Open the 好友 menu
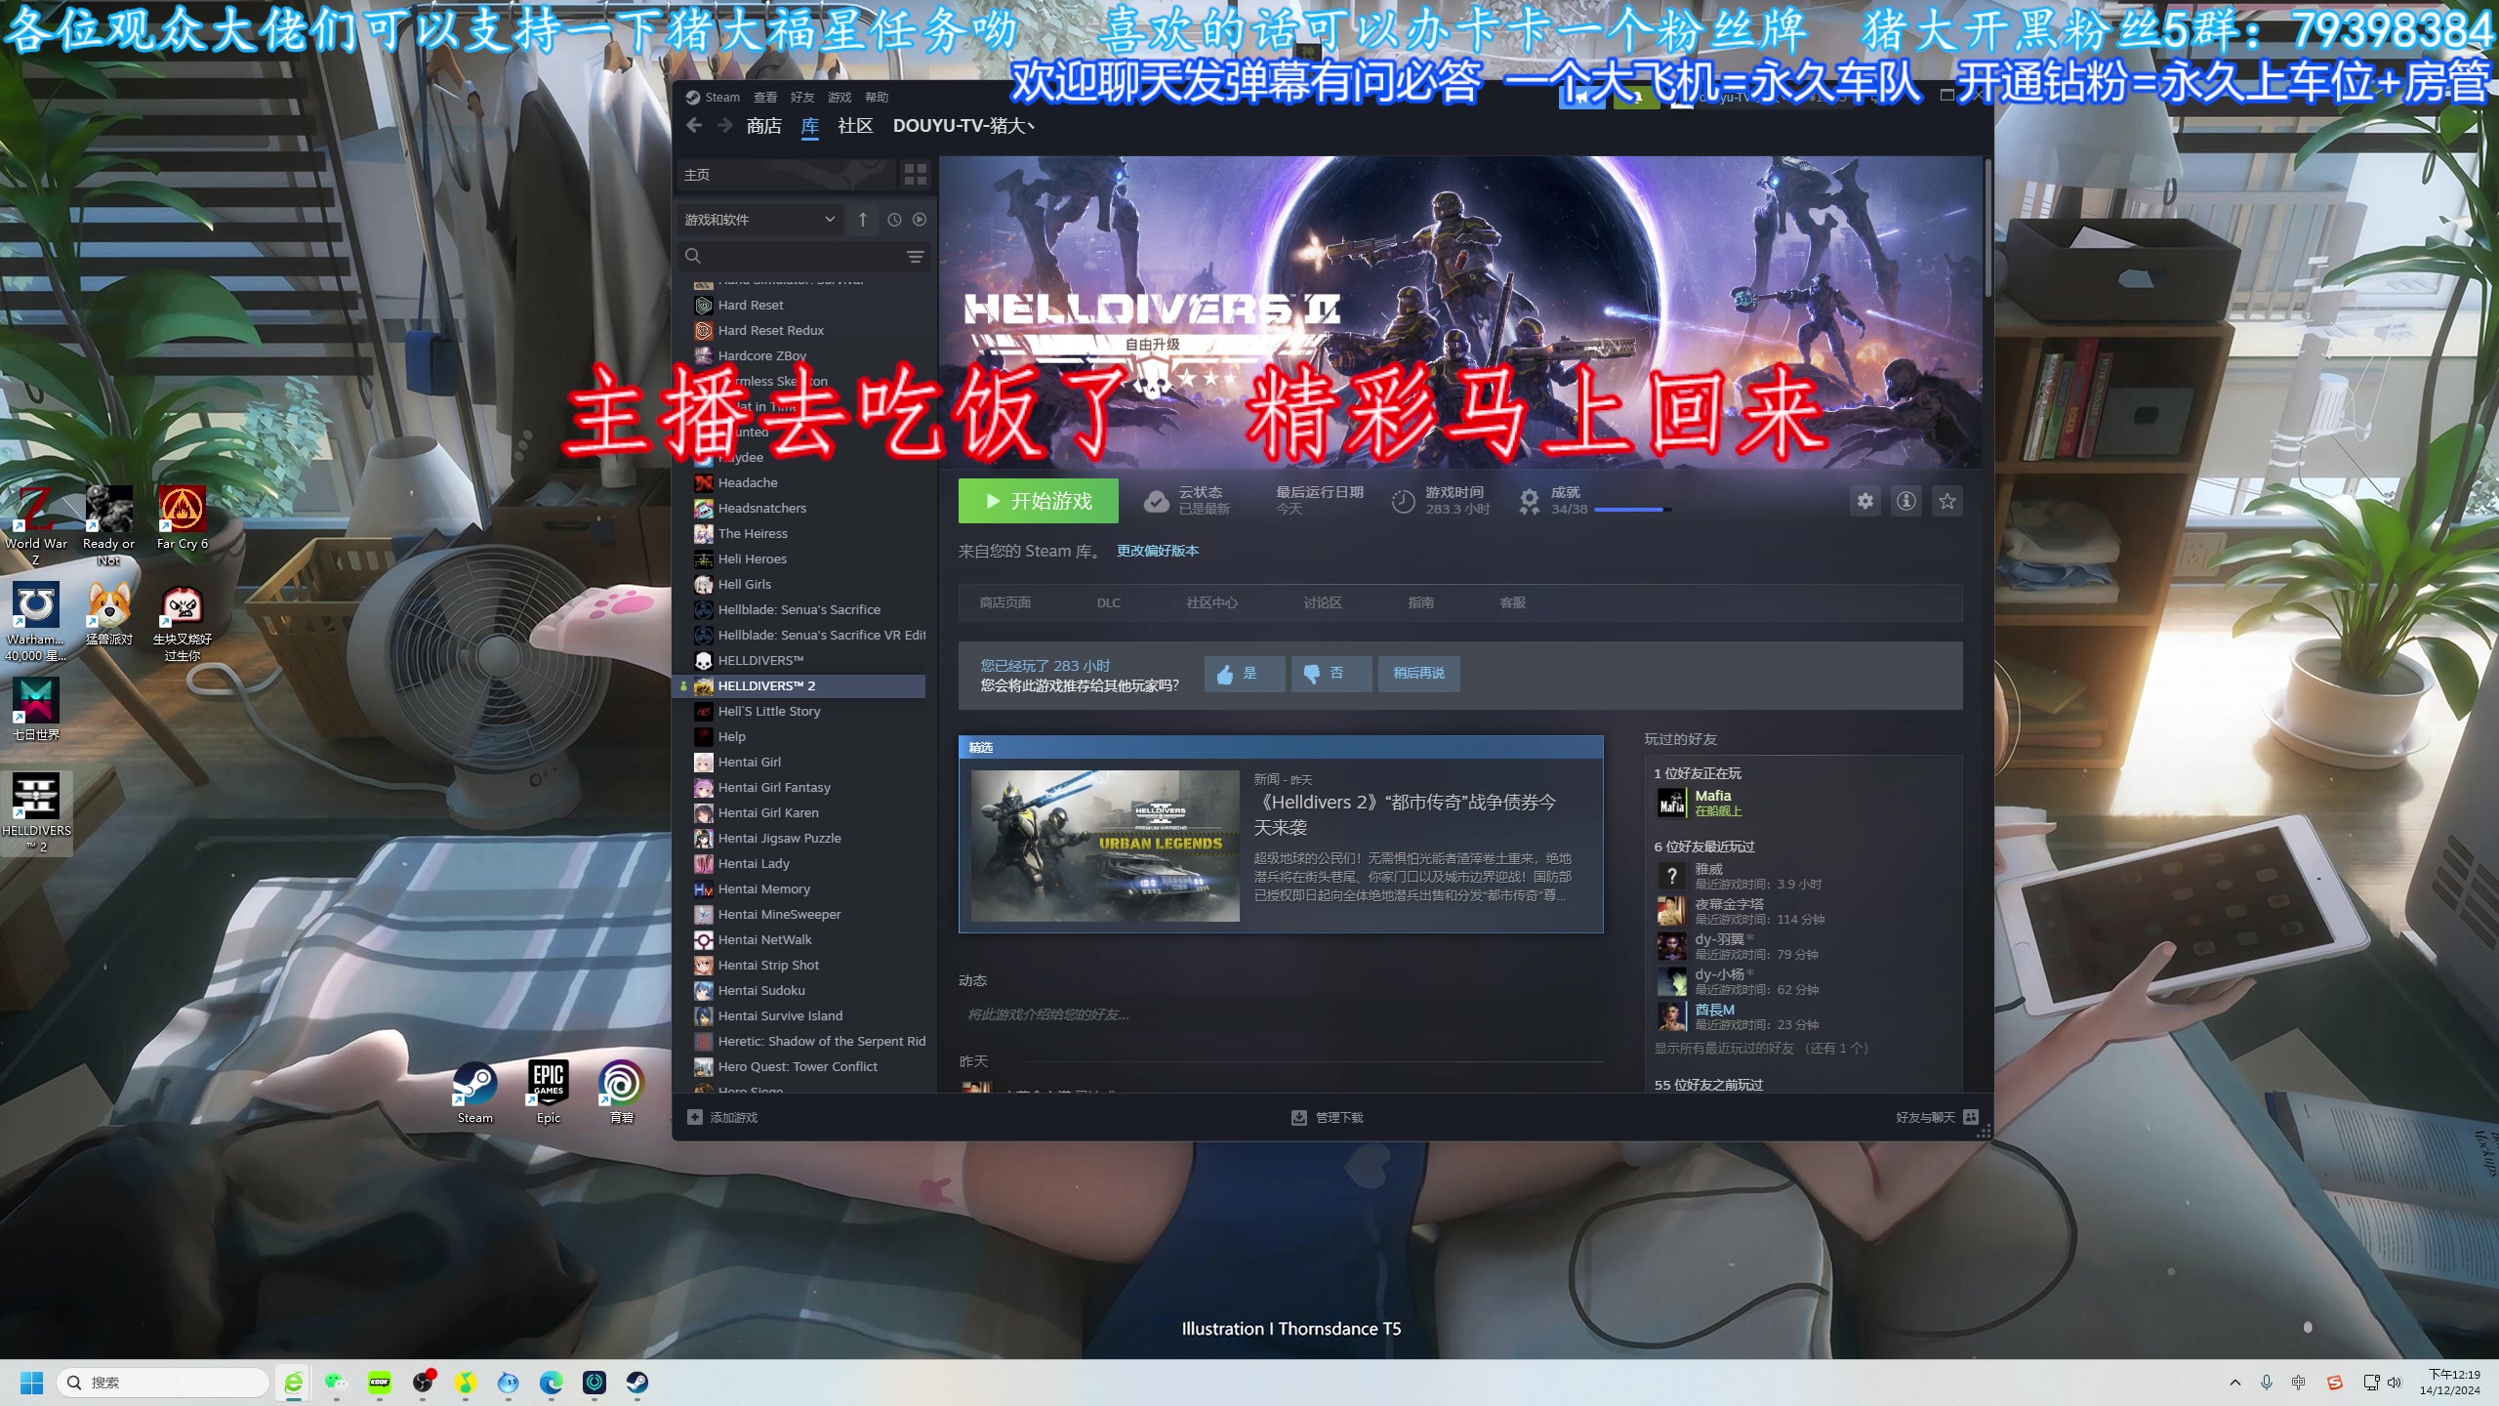The width and height of the screenshot is (2499, 1406). tap(802, 97)
